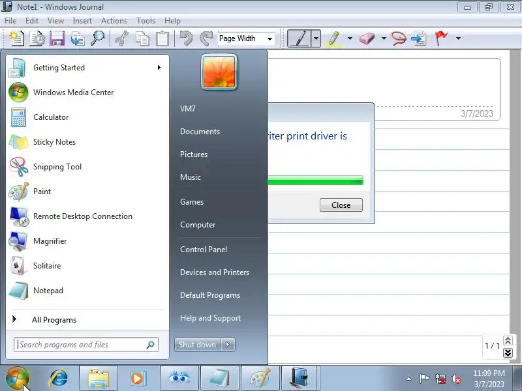
Task: Click the user account picture thumbnail
Action: click(219, 72)
